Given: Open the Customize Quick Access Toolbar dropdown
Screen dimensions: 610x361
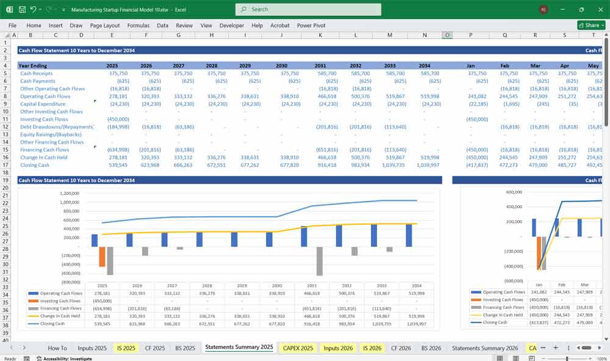Looking at the screenshot, I should point(63,9).
